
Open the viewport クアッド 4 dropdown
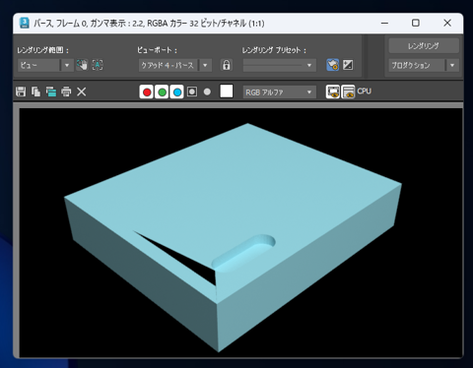coord(174,65)
